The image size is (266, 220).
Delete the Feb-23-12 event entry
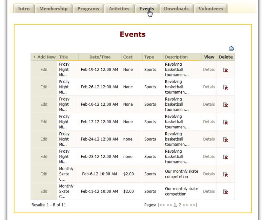(x=225, y=157)
